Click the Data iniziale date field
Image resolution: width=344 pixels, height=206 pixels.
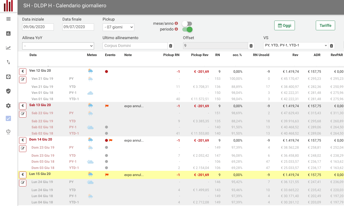pos(38,27)
